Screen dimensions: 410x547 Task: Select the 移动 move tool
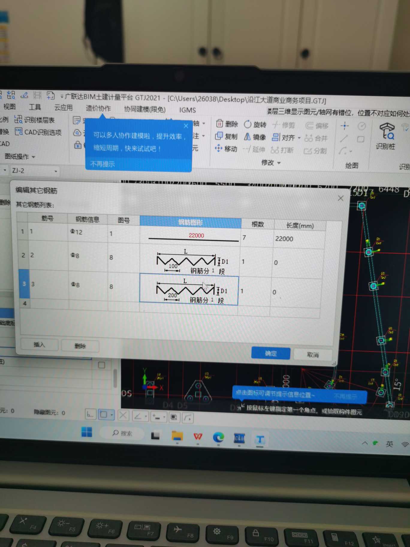[226, 149]
